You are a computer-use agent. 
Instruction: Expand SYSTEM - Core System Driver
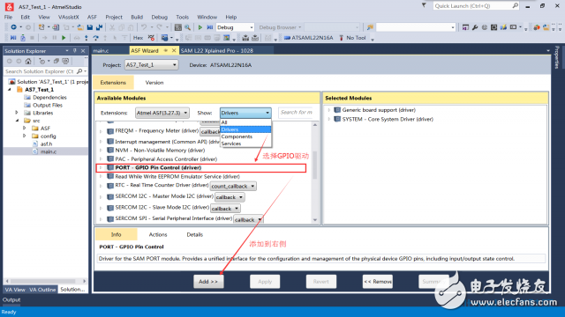tap(328, 120)
